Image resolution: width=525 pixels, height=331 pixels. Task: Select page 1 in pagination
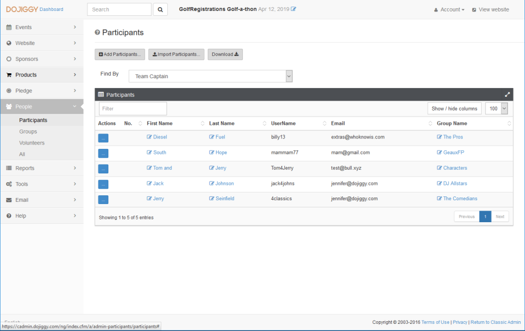485,217
